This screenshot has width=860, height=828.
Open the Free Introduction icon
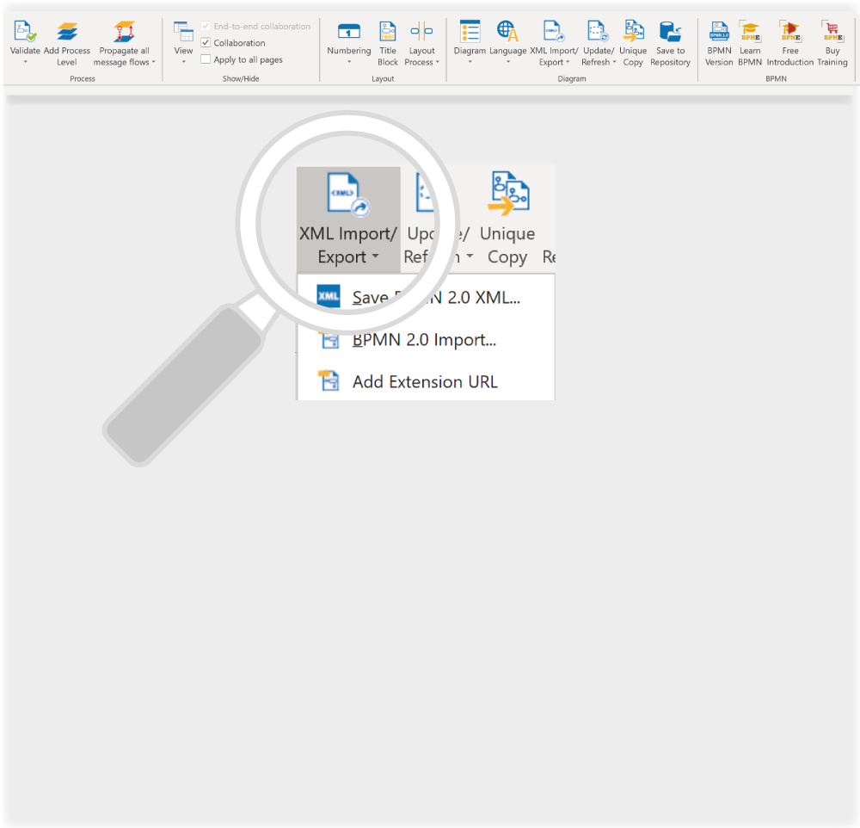click(x=790, y=31)
